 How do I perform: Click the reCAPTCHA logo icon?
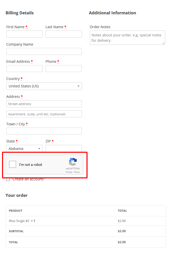(73, 162)
